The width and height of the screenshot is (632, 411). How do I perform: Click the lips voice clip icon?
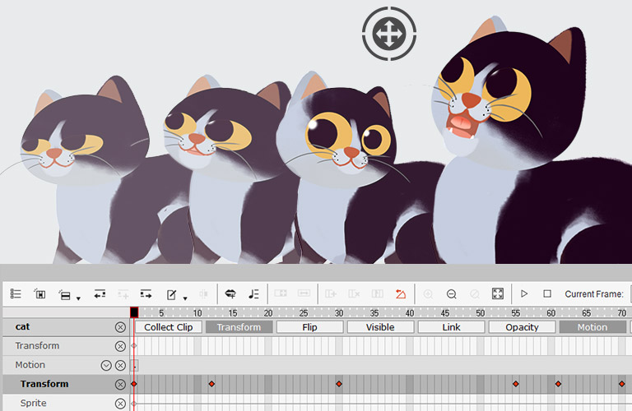pyautogui.click(x=230, y=293)
